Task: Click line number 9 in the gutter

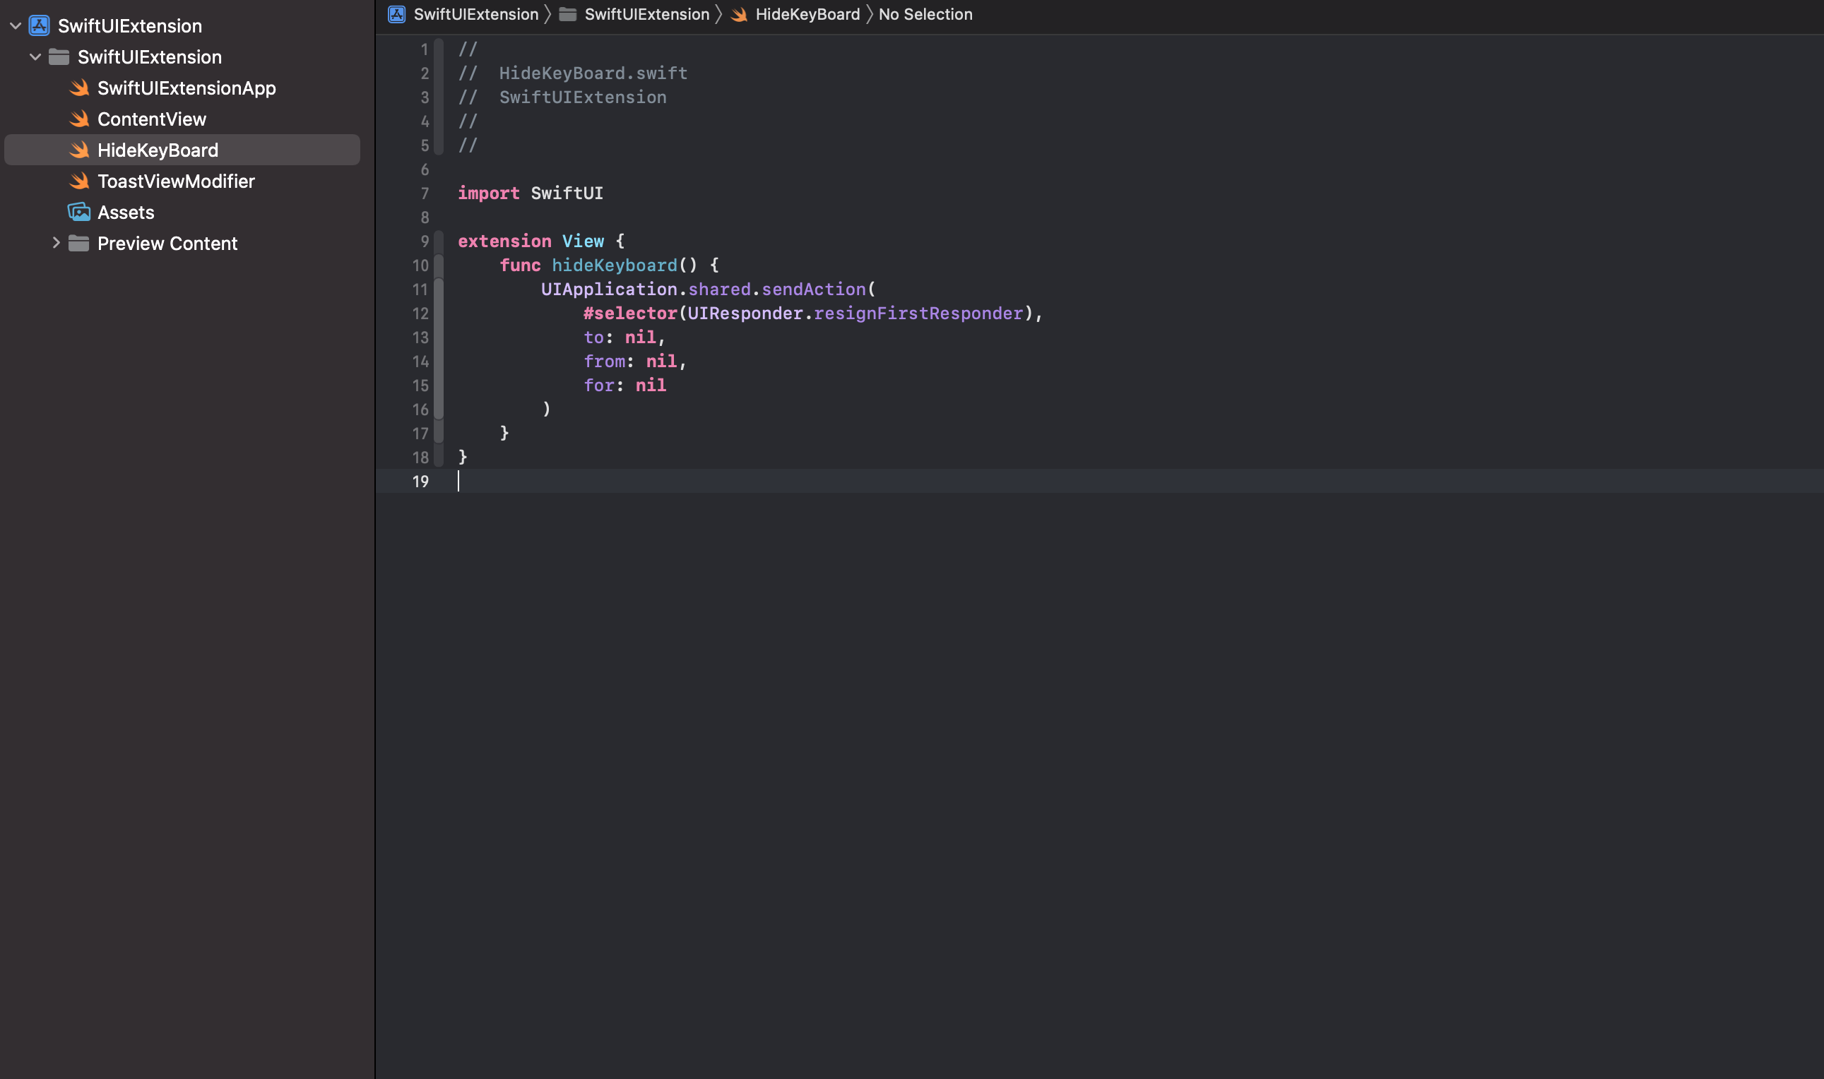Action: point(425,242)
